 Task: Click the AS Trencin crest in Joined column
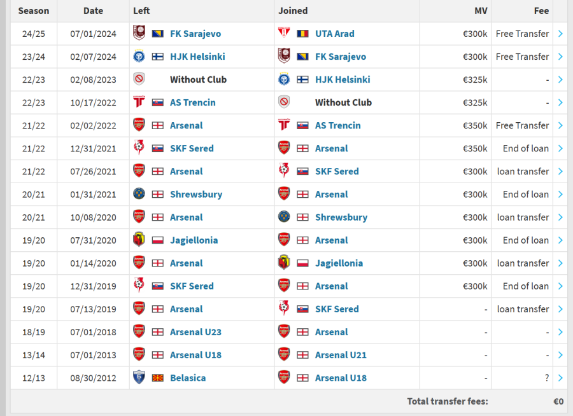284,125
